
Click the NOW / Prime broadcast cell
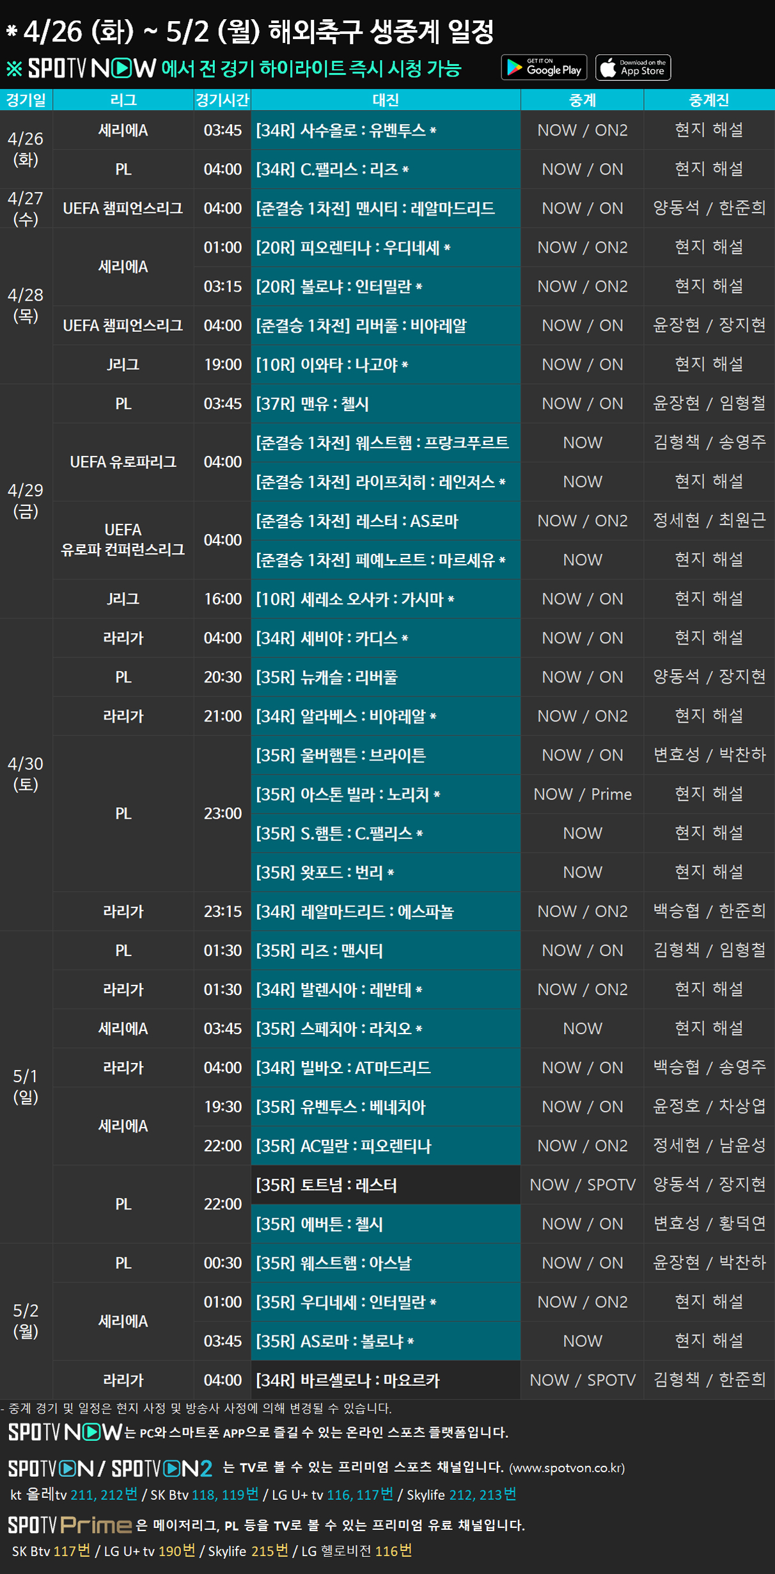pyautogui.click(x=582, y=794)
